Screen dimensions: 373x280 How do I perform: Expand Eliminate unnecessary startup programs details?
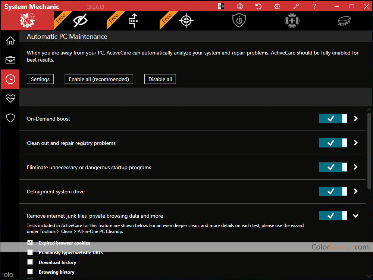[355, 167]
